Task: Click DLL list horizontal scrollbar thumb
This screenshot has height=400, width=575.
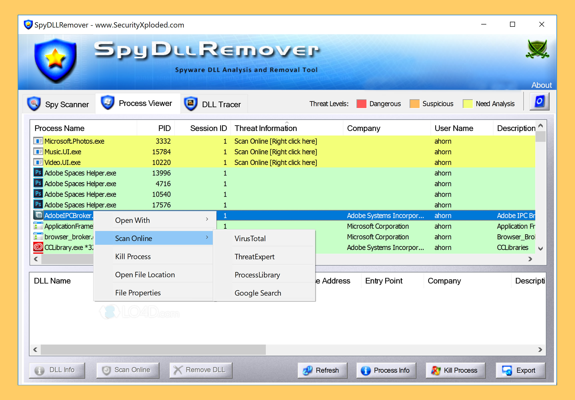Action: coord(153,349)
